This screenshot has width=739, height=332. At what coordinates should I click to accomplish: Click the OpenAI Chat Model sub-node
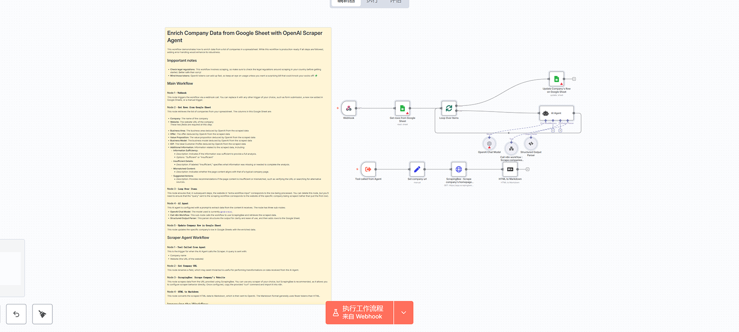pos(489,144)
